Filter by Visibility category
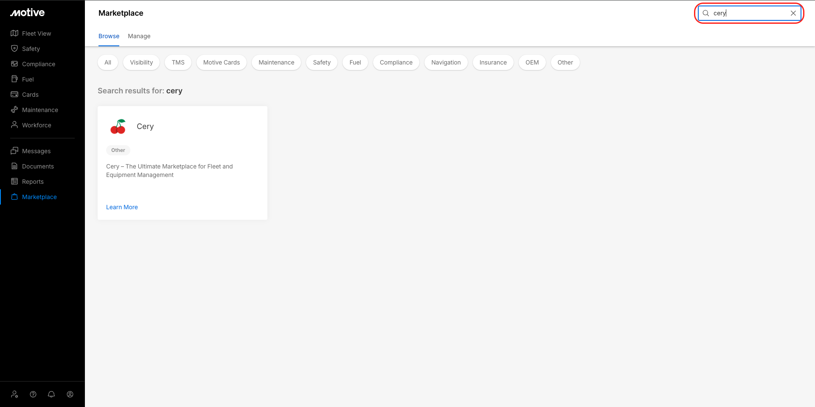The width and height of the screenshot is (815, 407). 141,62
